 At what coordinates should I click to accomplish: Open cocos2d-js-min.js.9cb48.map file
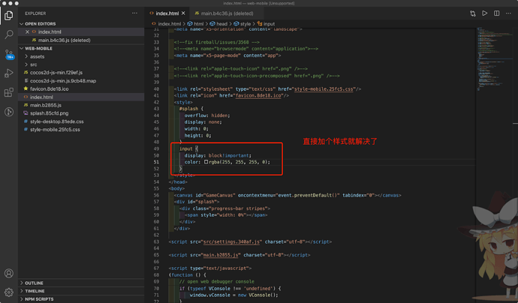(63, 81)
